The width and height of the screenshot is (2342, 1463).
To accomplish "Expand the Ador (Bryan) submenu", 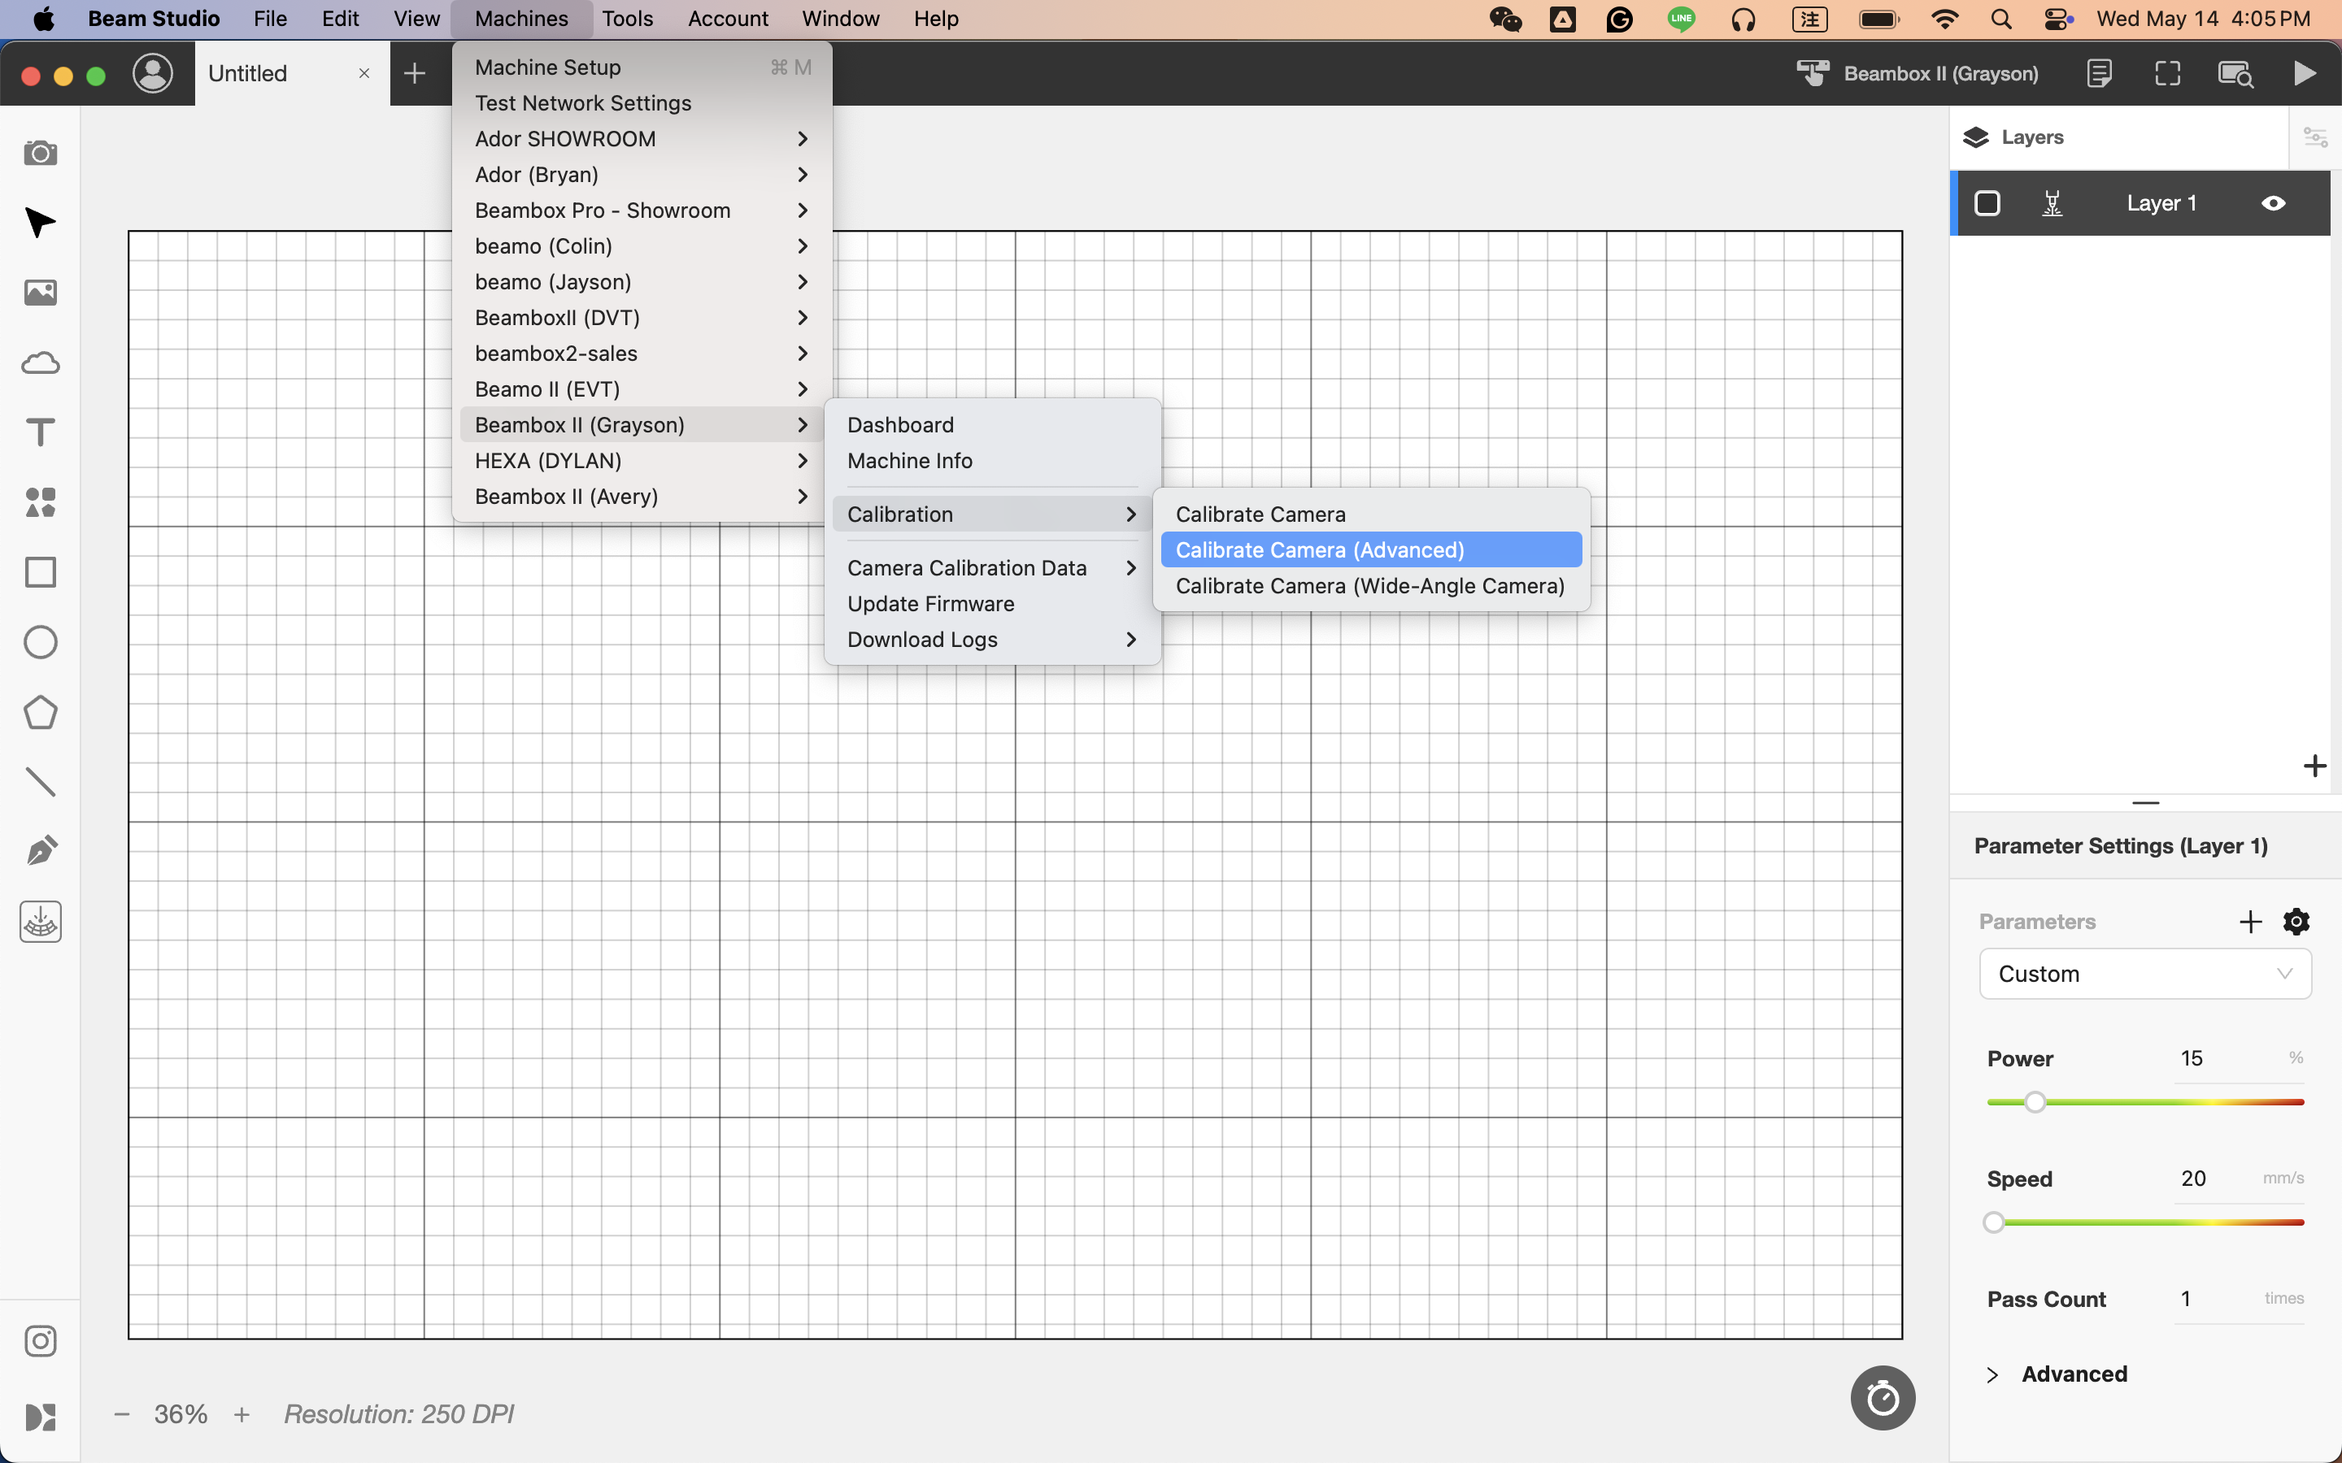I will pos(640,174).
